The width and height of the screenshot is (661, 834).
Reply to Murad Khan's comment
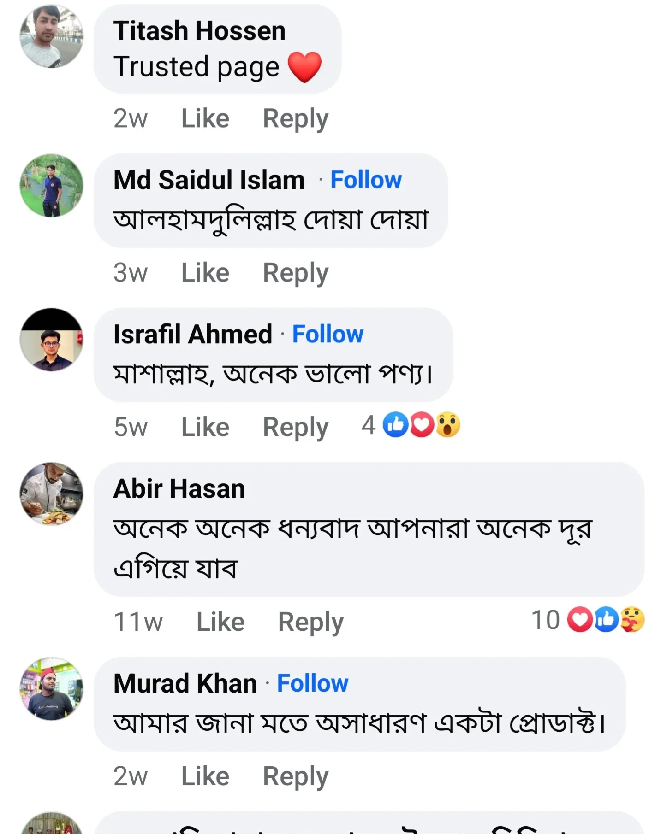(x=296, y=775)
